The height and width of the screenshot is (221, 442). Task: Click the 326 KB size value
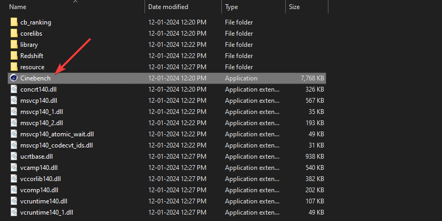click(x=315, y=89)
